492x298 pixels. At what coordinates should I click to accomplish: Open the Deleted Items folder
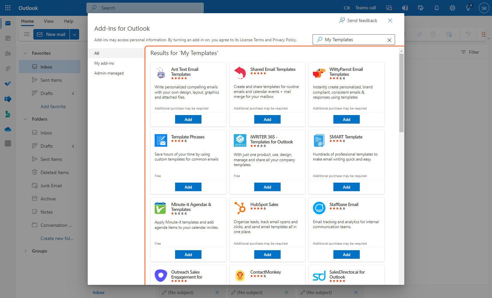[x=49, y=172]
